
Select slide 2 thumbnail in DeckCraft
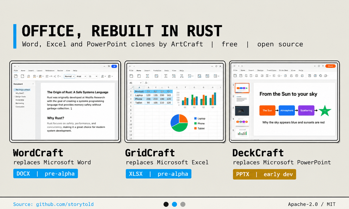[242, 99]
